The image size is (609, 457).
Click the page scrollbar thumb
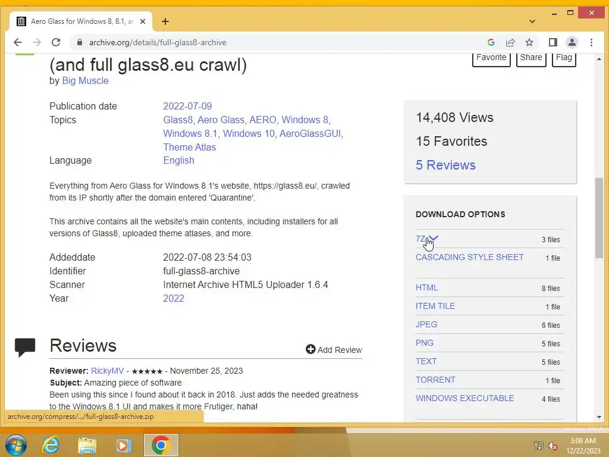[599, 218]
